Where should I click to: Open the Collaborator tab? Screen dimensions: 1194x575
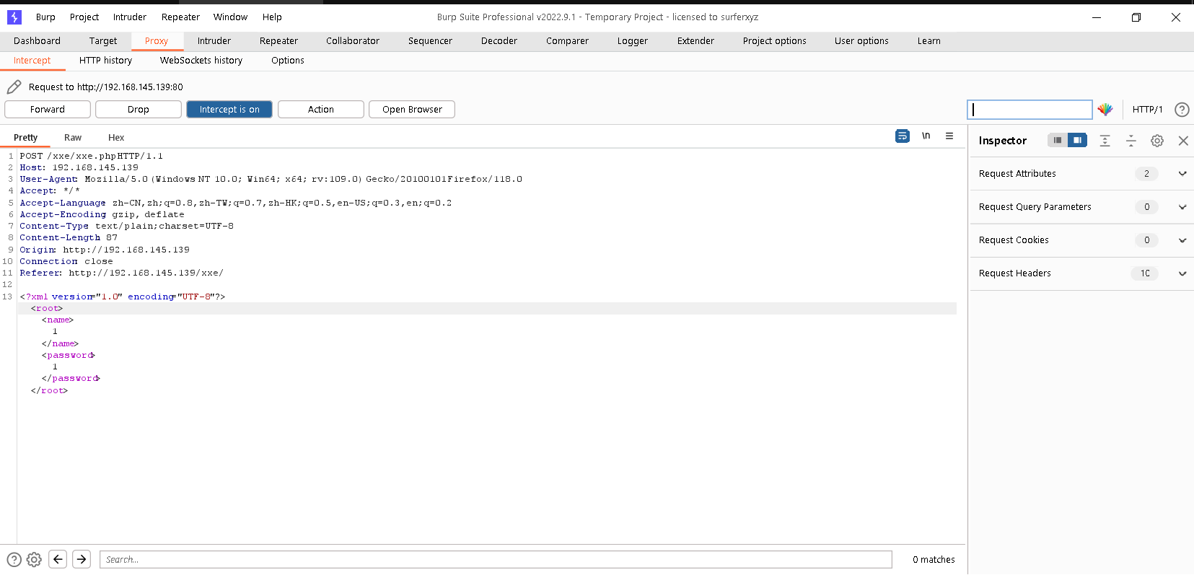353,41
